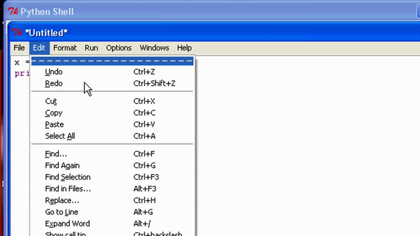
Task: Close the open Edit menu
Action: tap(39, 48)
